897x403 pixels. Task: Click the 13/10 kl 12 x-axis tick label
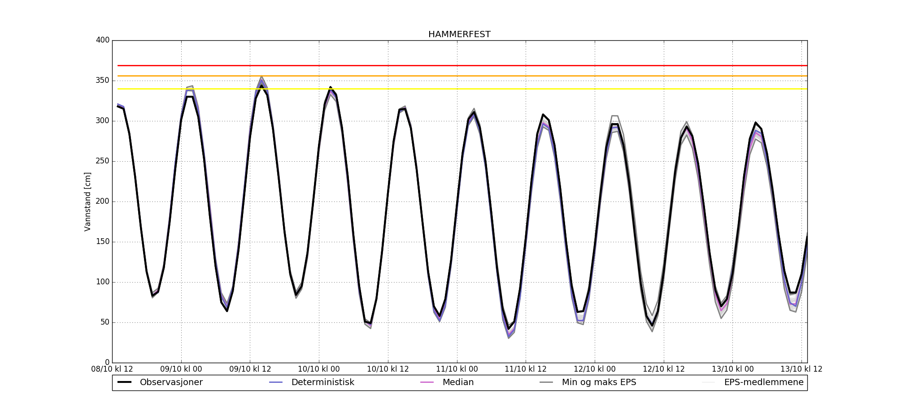pyautogui.click(x=801, y=369)
